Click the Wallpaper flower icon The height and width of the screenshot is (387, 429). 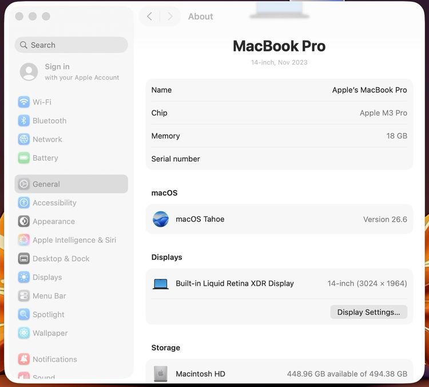click(24, 333)
